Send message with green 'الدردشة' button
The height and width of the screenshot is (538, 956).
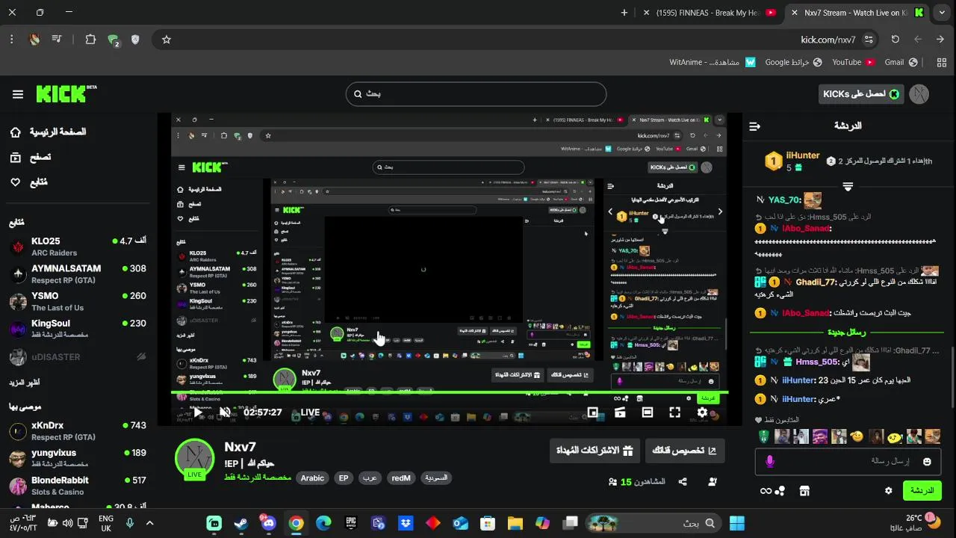922,491
